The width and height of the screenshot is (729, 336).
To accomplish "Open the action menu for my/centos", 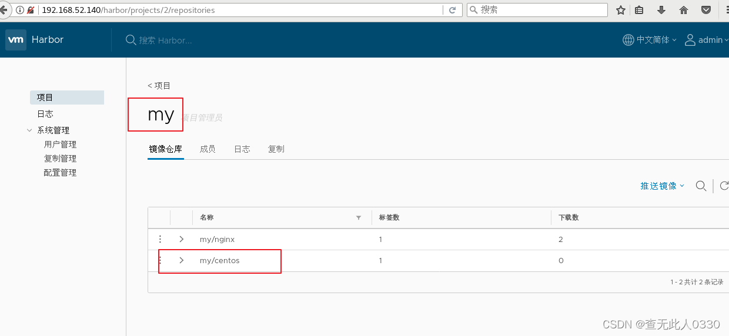I will [x=159, y=260].
